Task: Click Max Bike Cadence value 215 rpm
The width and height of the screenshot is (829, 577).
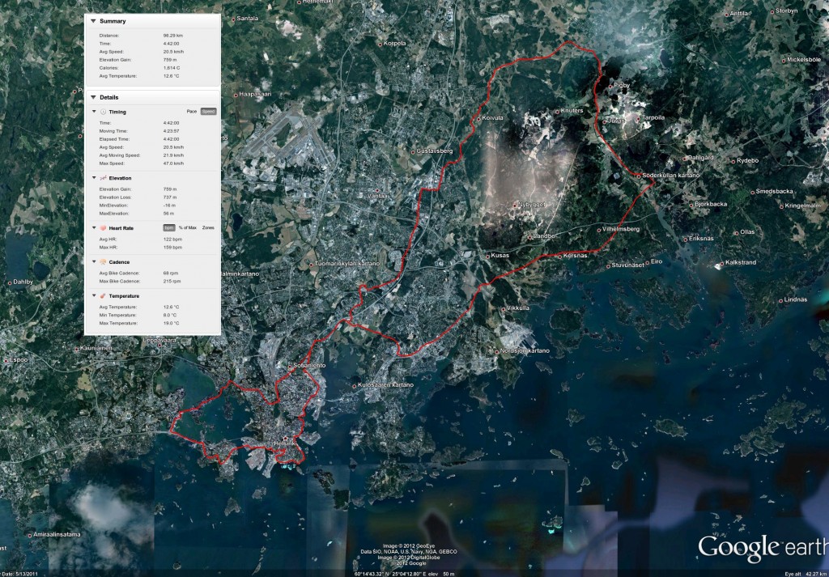Action: coord(172,281)
